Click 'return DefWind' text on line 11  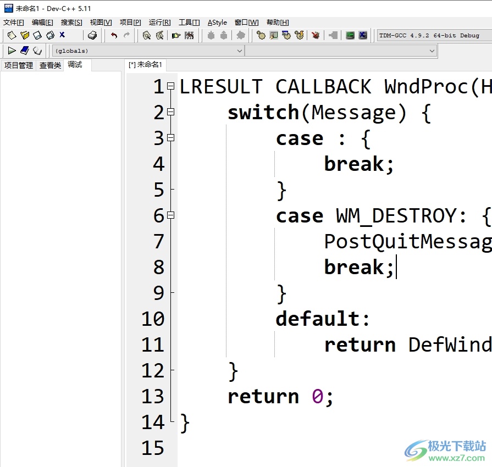tap(408, 344)
